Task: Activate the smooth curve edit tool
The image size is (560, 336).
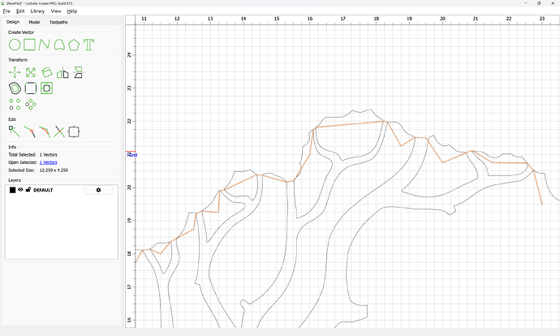Action: pyautogui.click(x=45, y=131)
